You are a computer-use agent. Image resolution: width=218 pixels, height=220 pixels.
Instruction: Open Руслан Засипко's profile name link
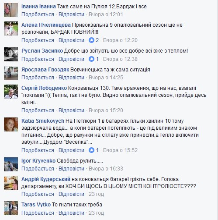click(x=42, y=51)
